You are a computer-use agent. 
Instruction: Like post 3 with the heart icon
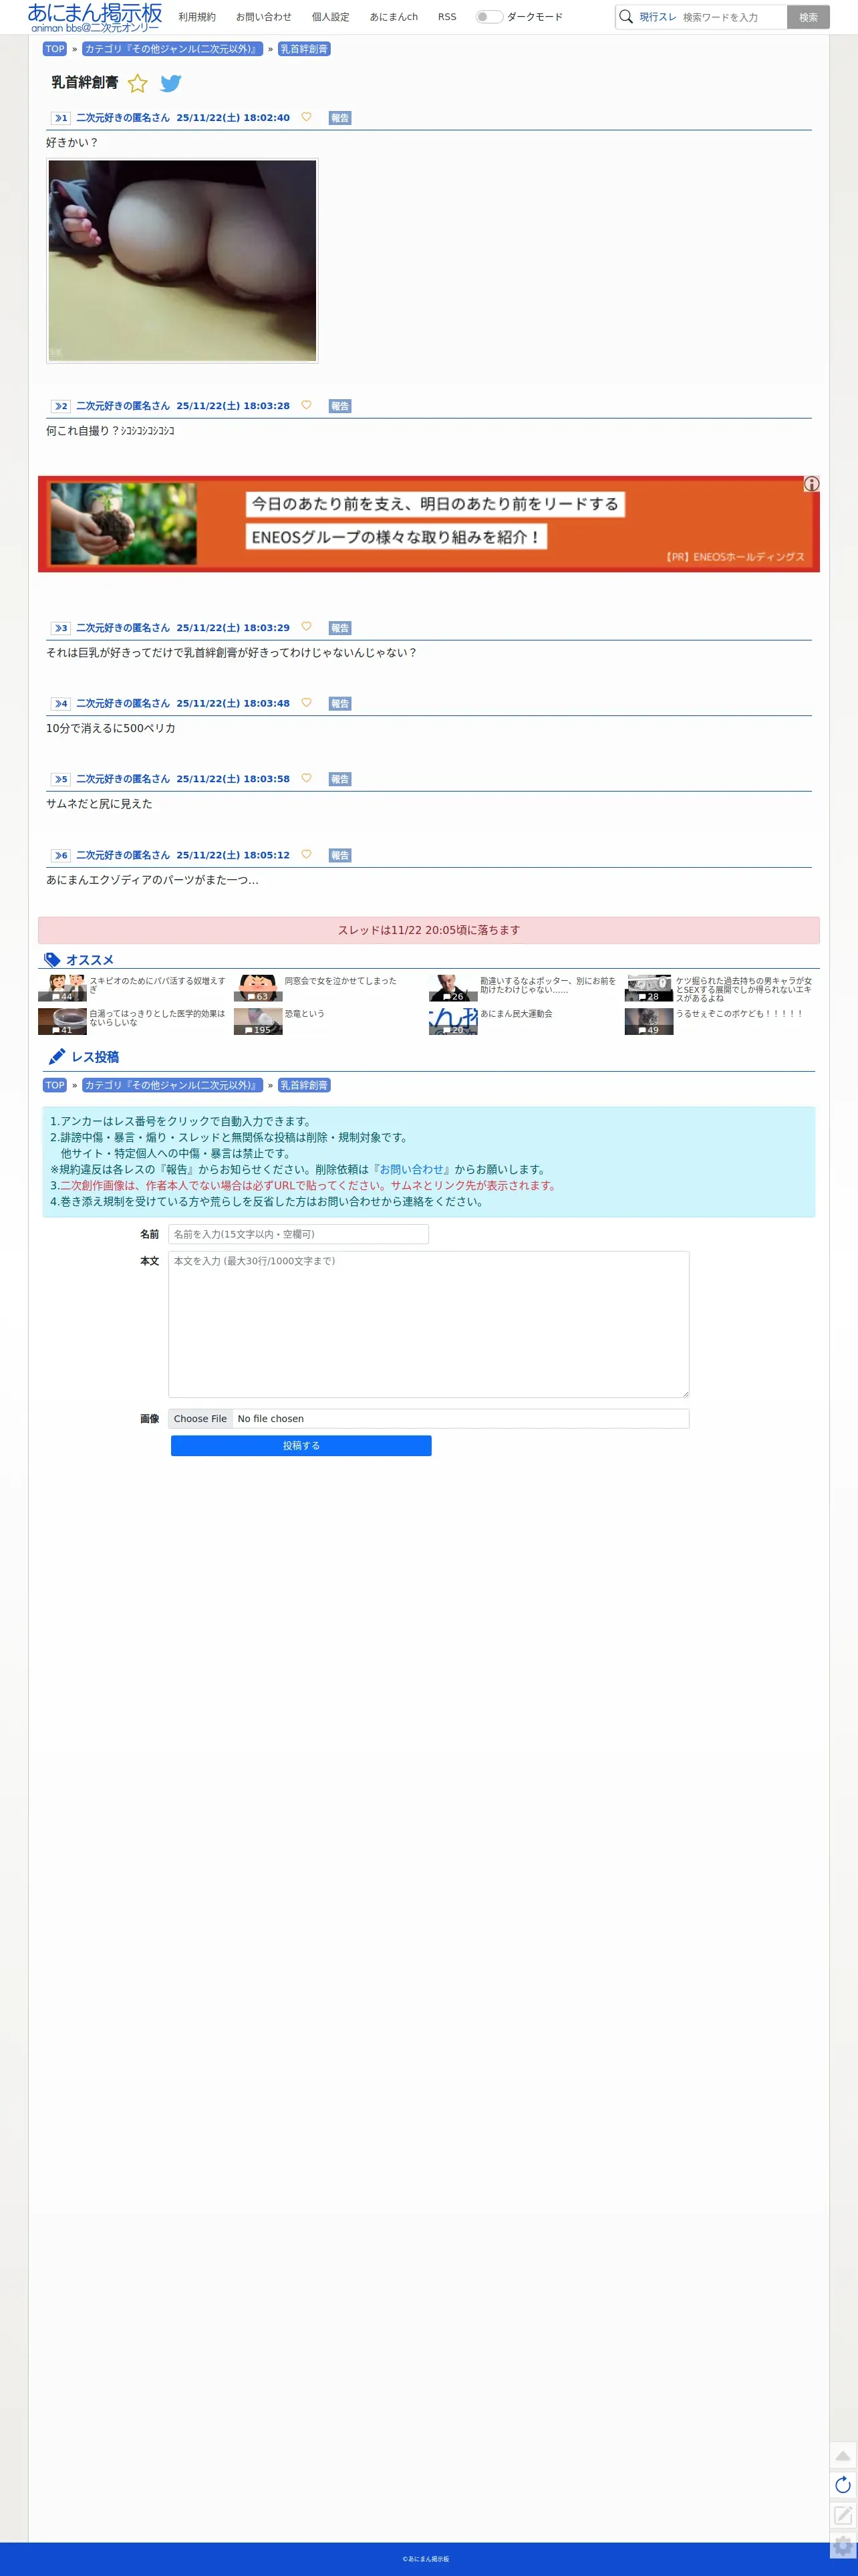[x=306, y=627]
